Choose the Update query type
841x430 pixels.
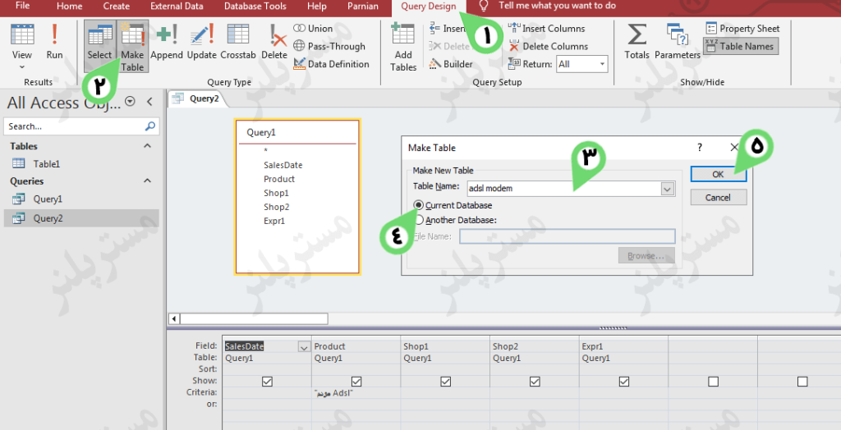(202, 41)
